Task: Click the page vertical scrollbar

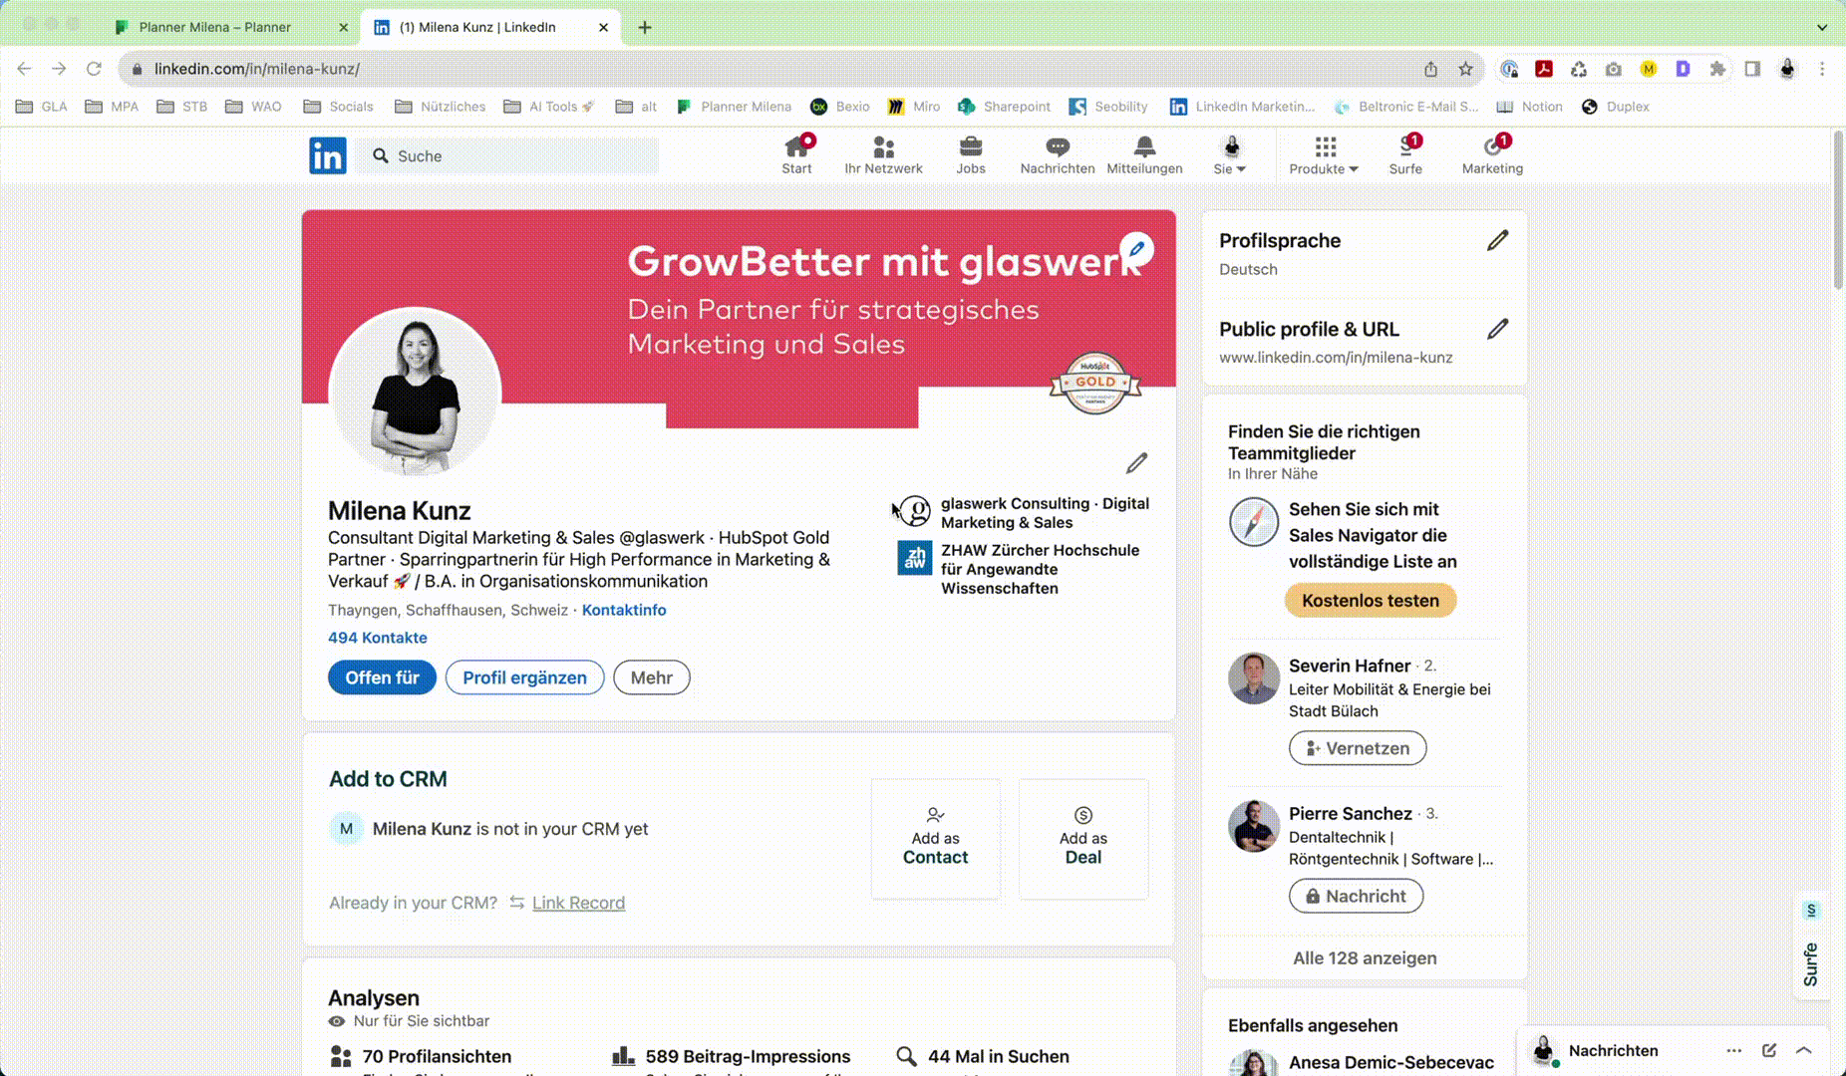Action: coord(1838,209)
